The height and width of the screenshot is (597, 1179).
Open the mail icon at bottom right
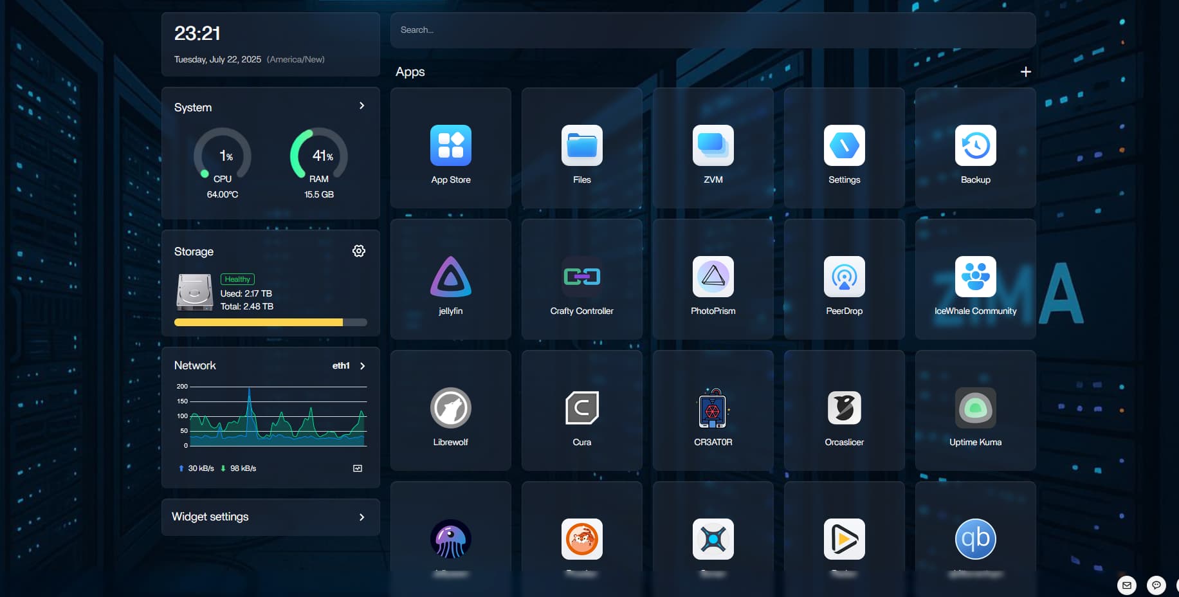point(1126,585)
